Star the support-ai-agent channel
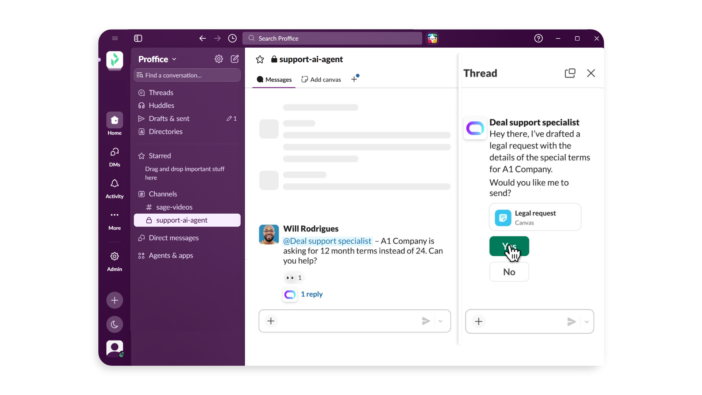Image resolution: width=702 pixels, height=395 pixels. pyautogui.click(x=260, y=59)
